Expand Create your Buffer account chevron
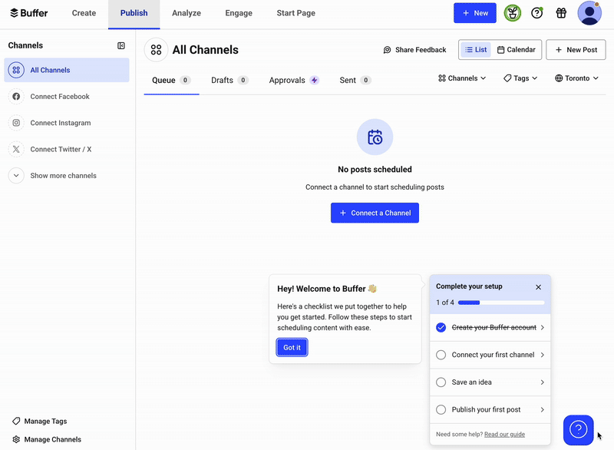 pos(543,327)
